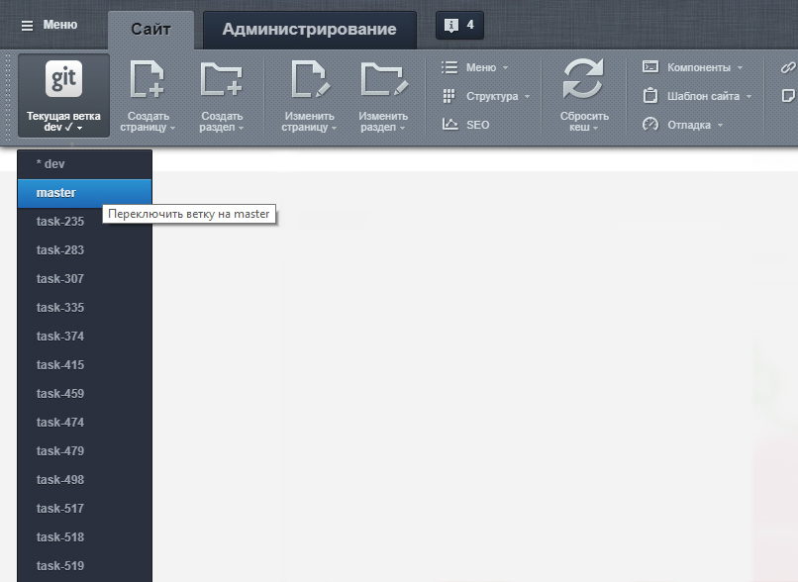Select the 'Сайт' tab
798x582 pixels.
click(150, 29)
